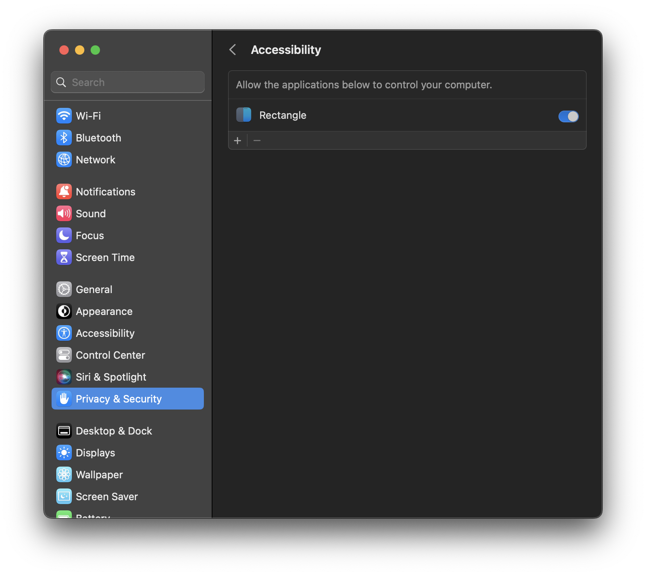Select the Sound settings icon
646x576 pixels.
[64, 213]
